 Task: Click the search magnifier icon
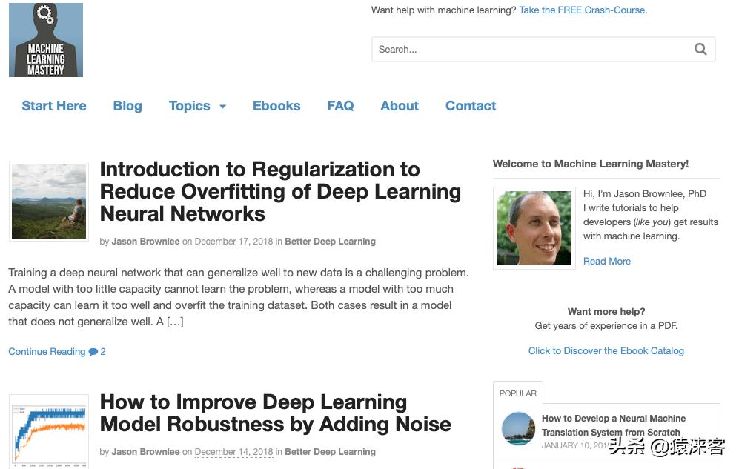point(700,49)
